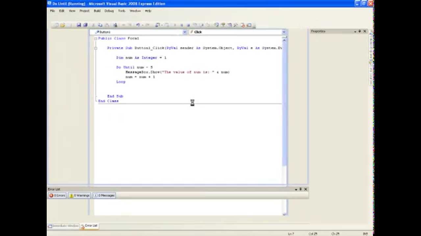
Task: Click the 'Loop' keyword line
Action: (x=121, y=82)
